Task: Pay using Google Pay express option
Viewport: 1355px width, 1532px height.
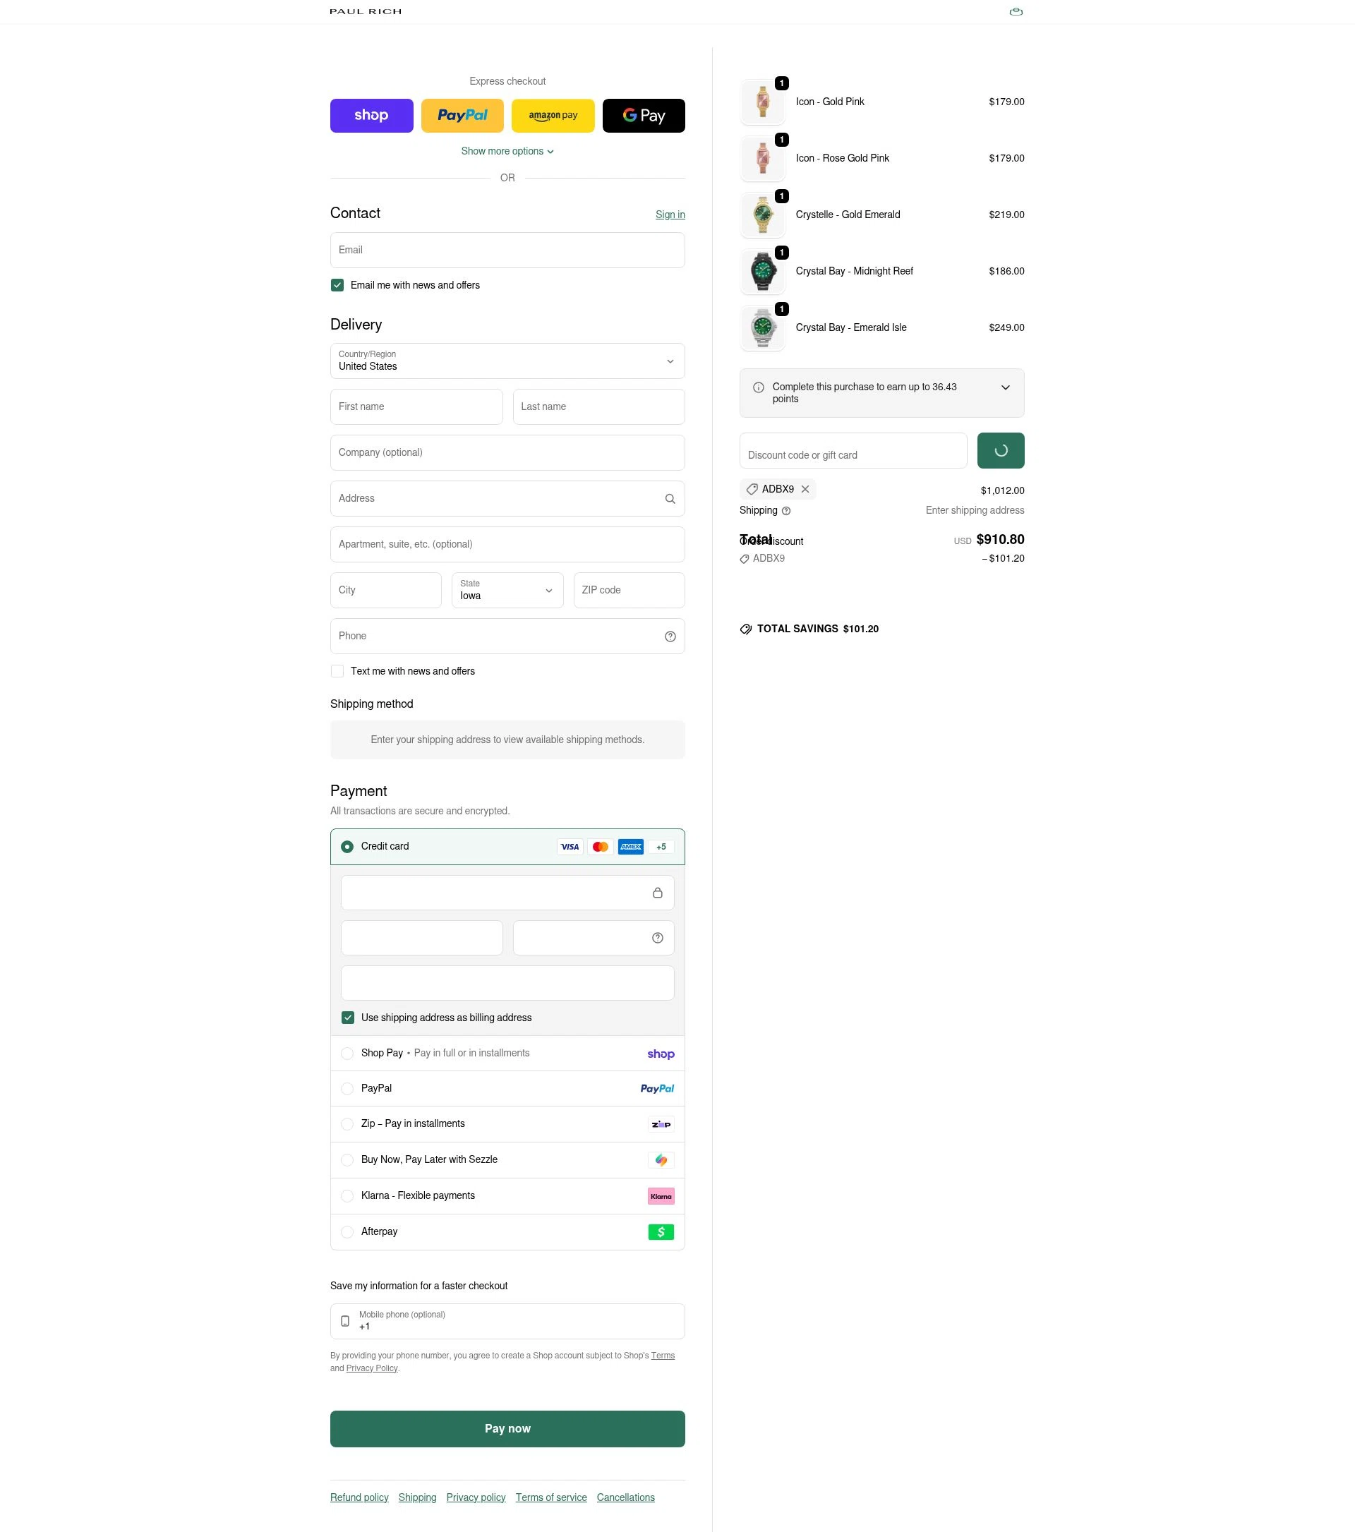Action: 643,116
